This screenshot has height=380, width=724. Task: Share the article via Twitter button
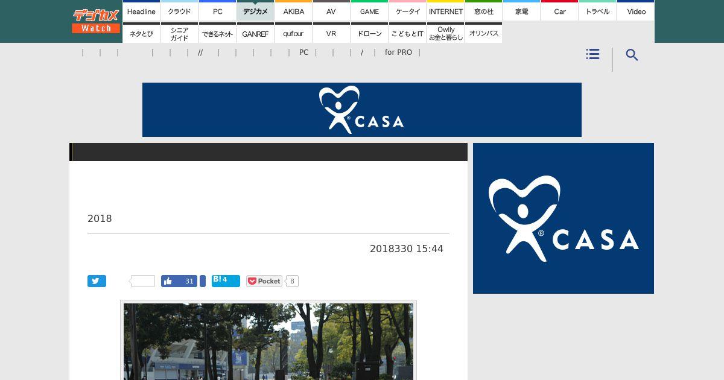click(x=97, y=281)
